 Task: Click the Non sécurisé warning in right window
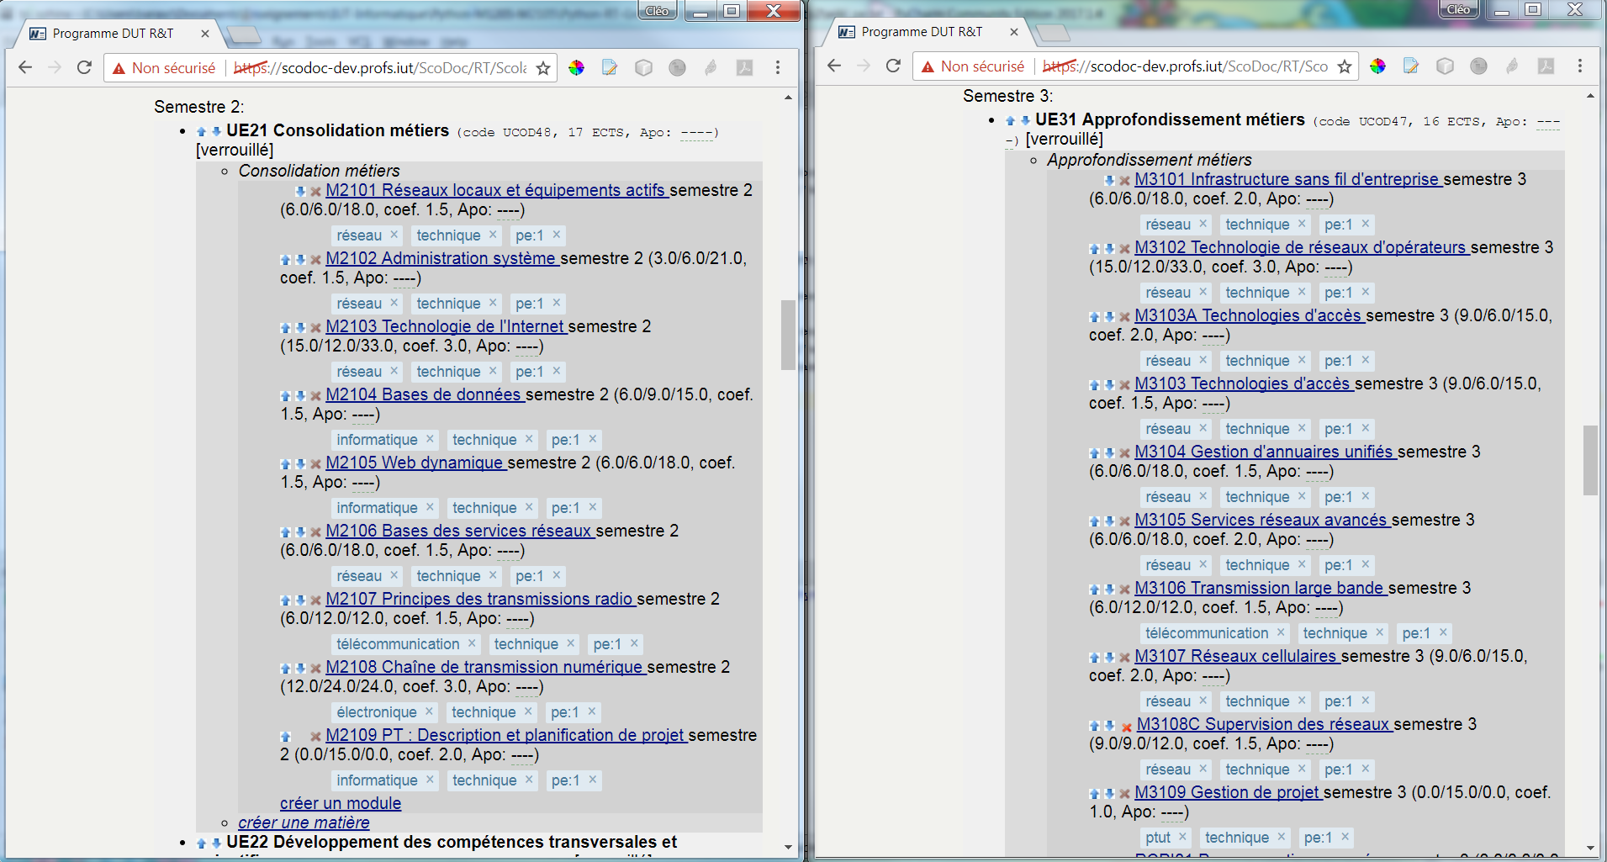(x=973, y=66)
